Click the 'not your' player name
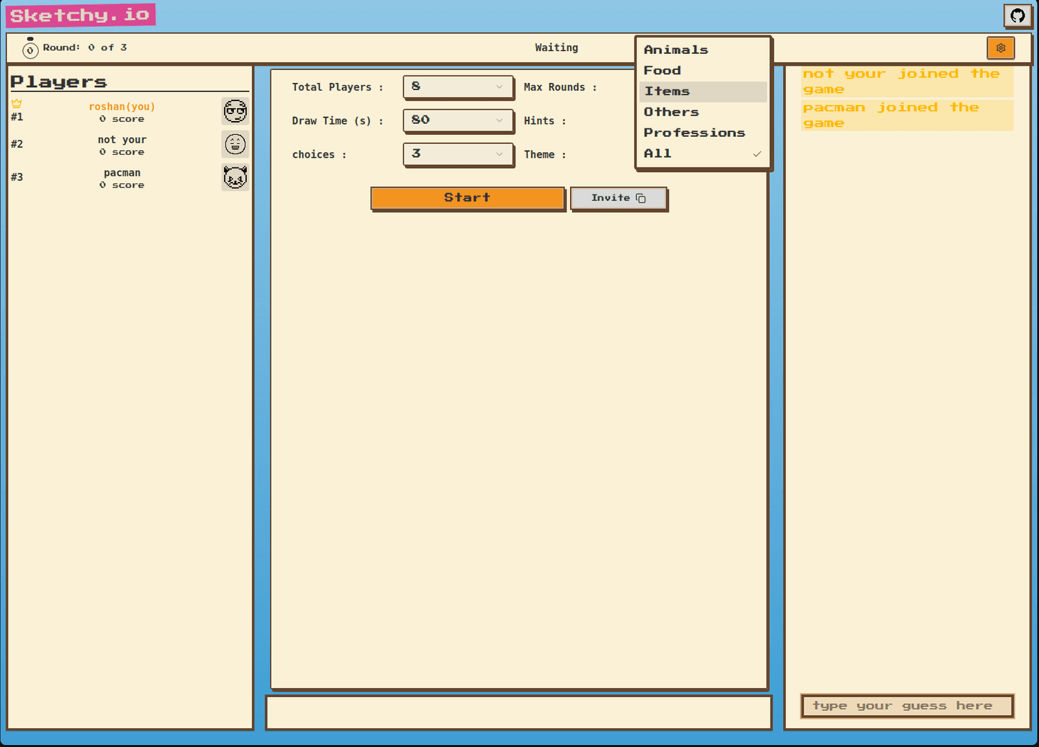This screenshot has height=747, width=1039. 122,140
